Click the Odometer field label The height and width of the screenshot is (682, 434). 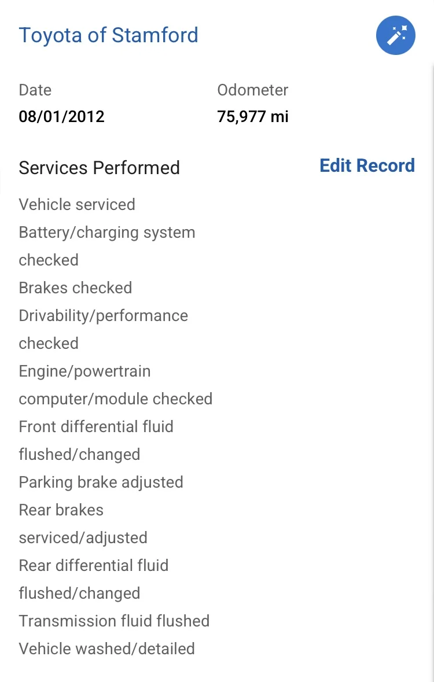tap(252, 90)
